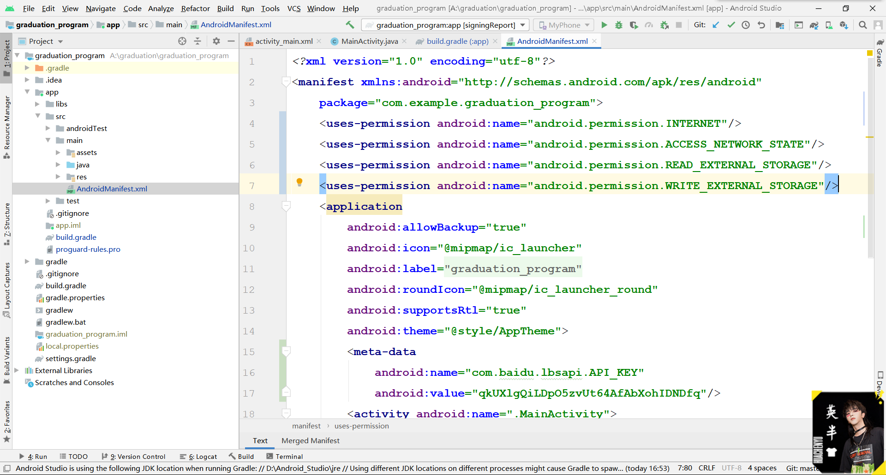The height and width of the screenshot is (475, 886).
Task: Click Collapse All icon in Project panel
Action: point(198,41)
